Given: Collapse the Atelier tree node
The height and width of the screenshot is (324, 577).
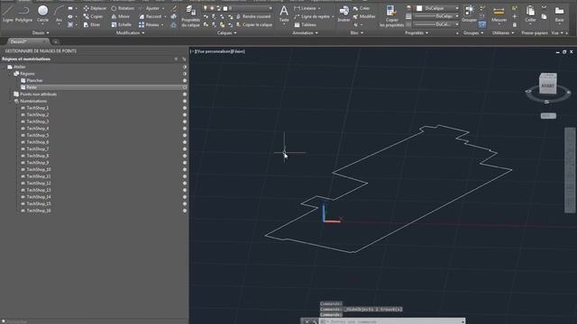Looking at the screenshot, I should point(5,67).
